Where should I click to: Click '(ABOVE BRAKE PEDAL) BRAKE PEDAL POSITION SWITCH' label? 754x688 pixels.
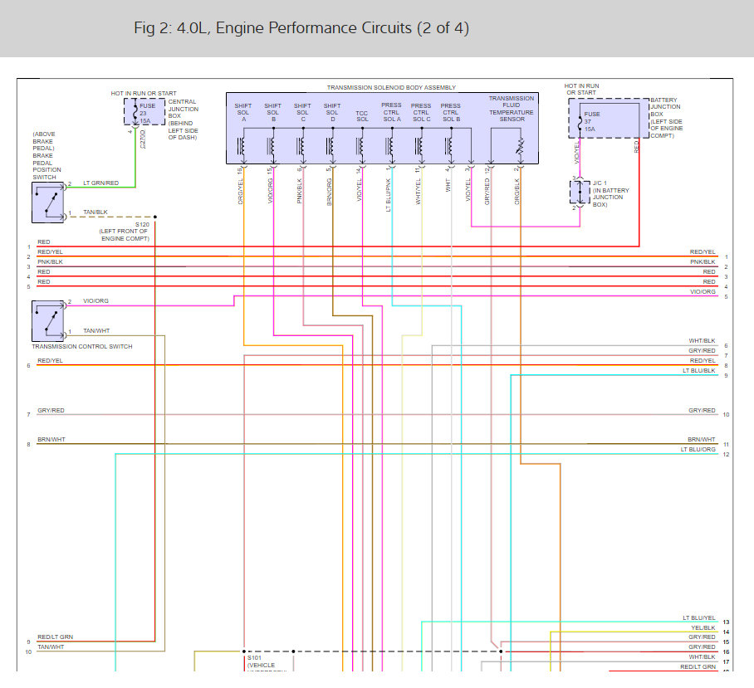click(47, 156)
